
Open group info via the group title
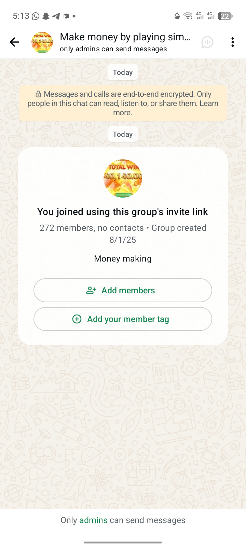click(125, 37)
